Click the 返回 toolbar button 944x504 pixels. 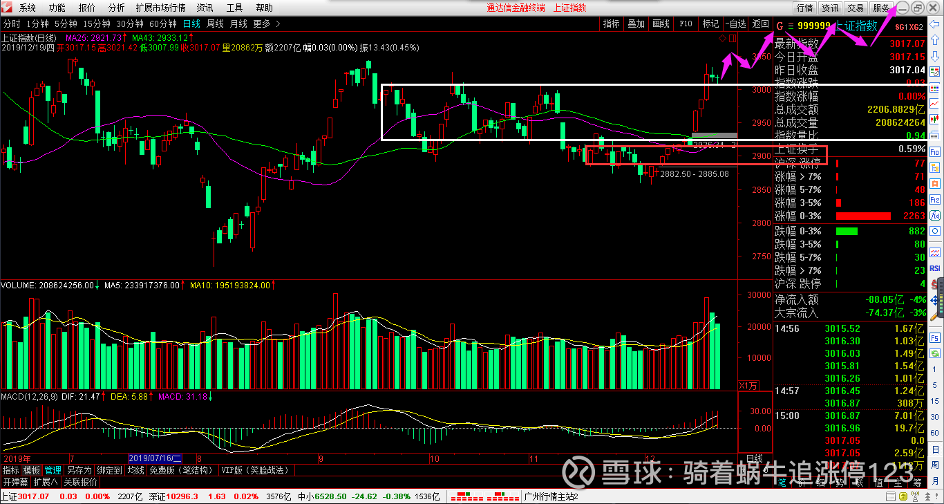pyautogui.click(x=760, y=24)
